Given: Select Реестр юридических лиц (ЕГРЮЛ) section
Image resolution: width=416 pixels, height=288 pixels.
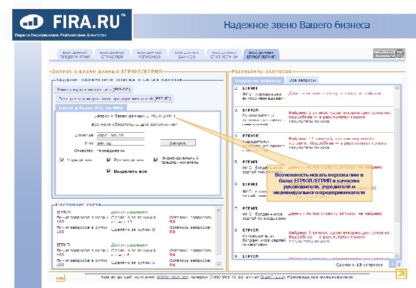Looking at the screenshot, I should 94,90.
